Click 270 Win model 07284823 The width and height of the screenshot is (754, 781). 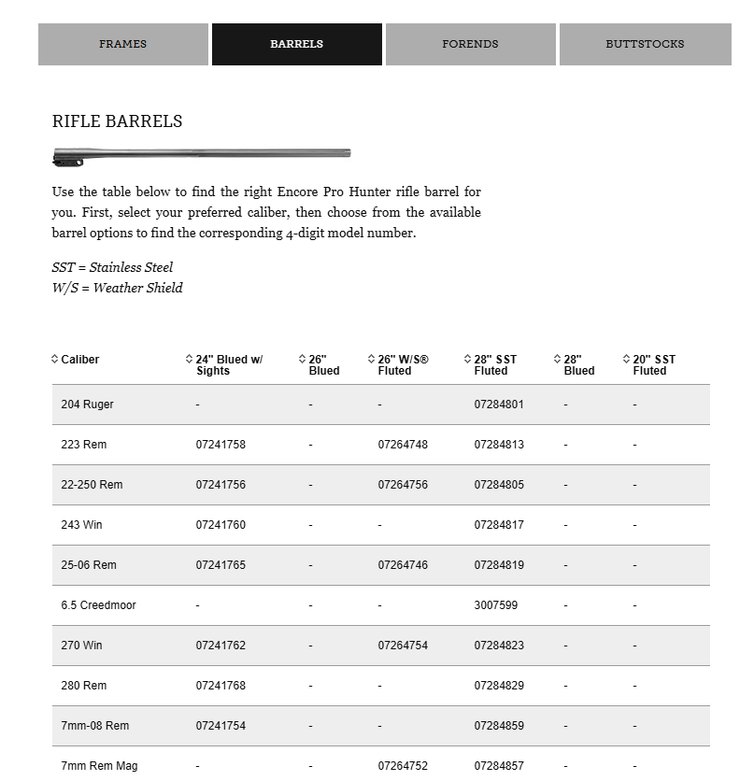(x=499, y=646)
